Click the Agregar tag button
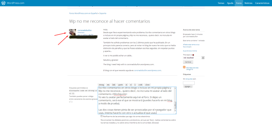The width and height of the screenshot is (272, 124). point(188,86)
